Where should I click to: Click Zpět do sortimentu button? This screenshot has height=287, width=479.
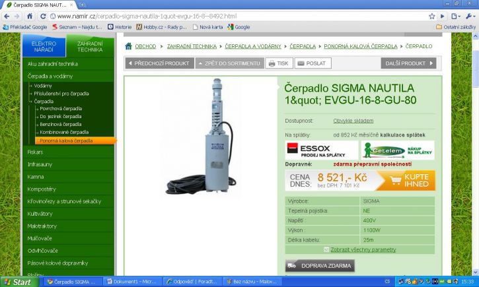point(230,63)
